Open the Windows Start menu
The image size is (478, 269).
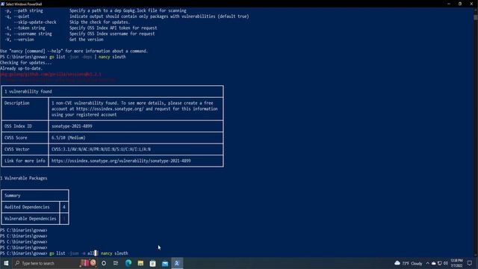tap(6, 263)
